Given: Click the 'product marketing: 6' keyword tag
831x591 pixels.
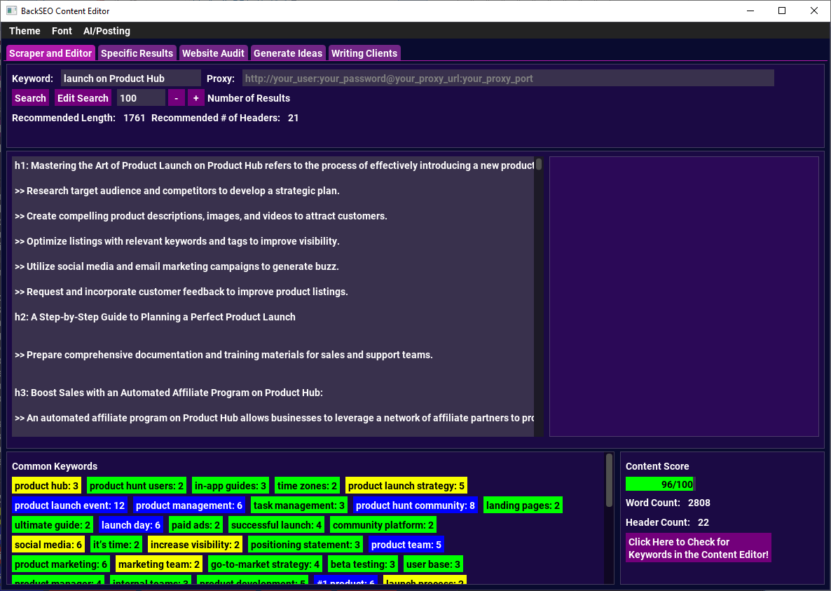Looking at the screenshot, I should (x=61, y=564).
